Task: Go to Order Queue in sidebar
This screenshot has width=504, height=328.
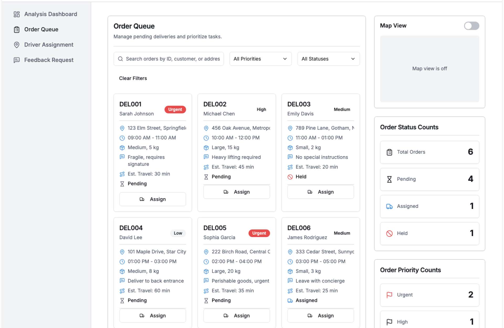Action: click(41, 29)
